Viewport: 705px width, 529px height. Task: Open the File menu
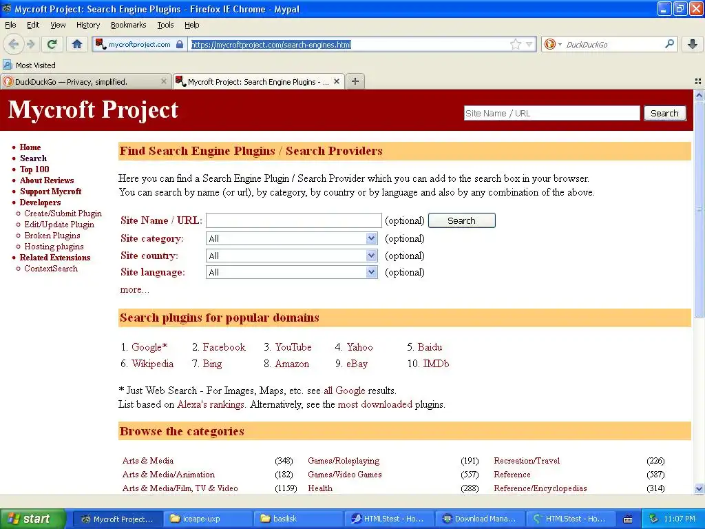point(10,25)
